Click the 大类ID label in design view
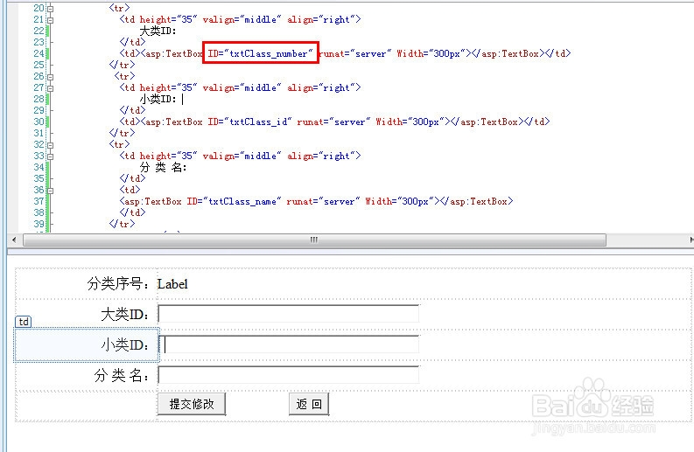 click(x=125, y=315)
